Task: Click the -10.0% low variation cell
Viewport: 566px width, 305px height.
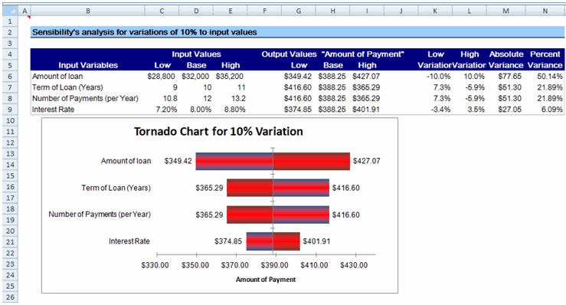Action: (x=439, y=77)
